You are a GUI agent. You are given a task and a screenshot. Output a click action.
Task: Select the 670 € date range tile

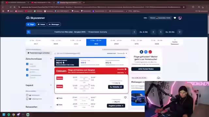116,42
